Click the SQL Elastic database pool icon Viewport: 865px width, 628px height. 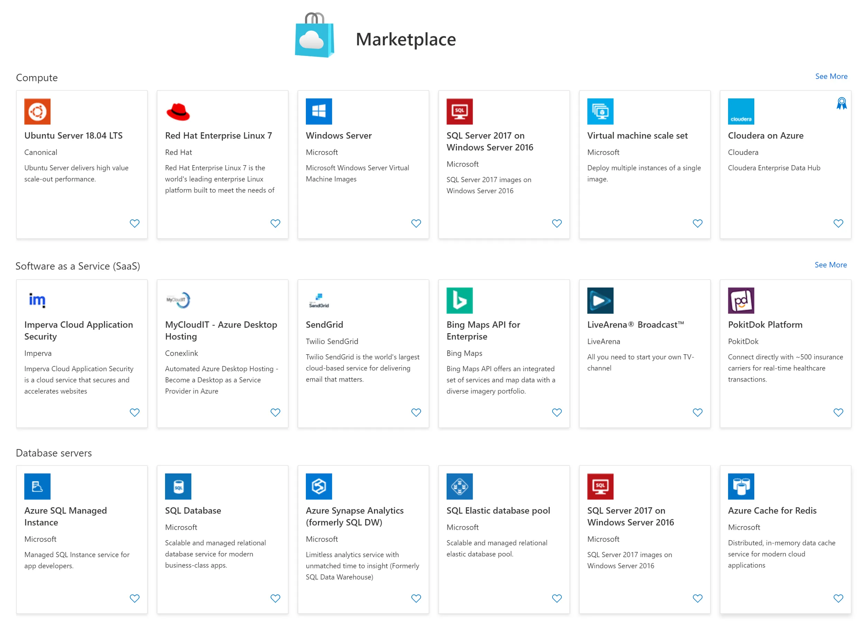(459, 487)
